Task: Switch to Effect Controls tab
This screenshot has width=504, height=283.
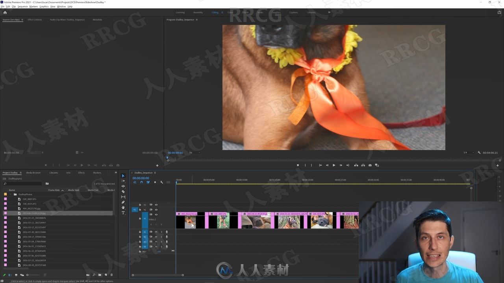Action: tap(35, 20)
